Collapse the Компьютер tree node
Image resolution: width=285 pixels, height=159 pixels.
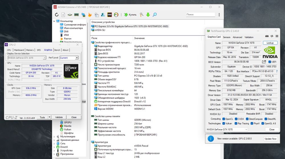pos(54,21)
